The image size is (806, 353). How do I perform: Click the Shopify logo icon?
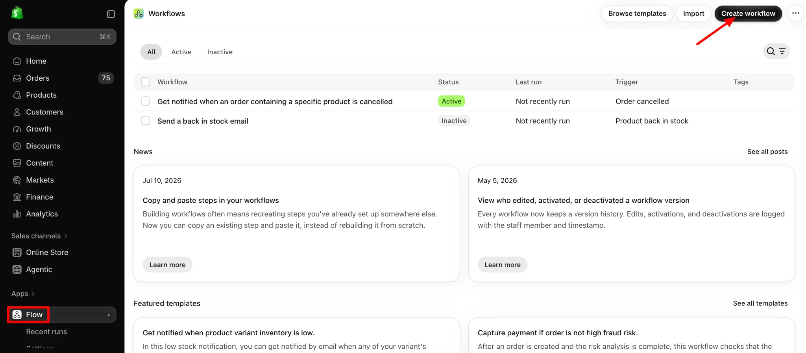pyautogui.click(x=17, y=13)
